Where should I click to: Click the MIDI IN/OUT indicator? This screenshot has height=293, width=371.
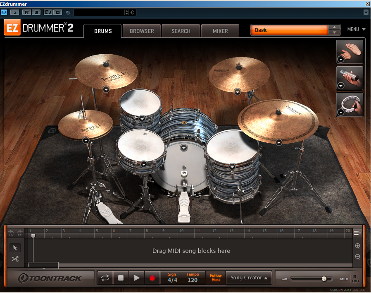350,279
